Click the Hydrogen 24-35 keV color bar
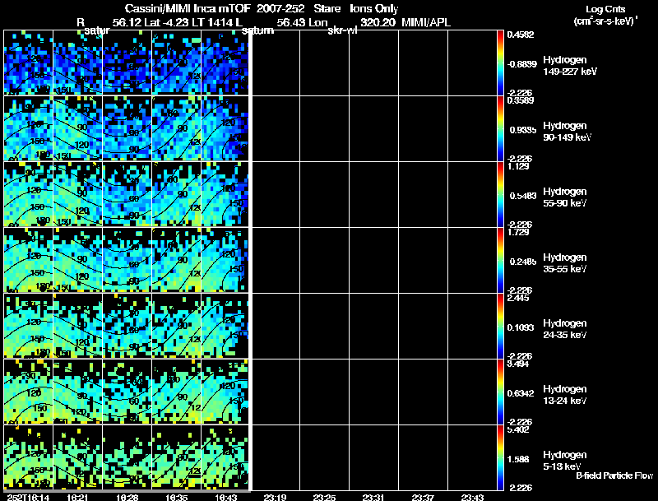 click(x=501, y=326)
